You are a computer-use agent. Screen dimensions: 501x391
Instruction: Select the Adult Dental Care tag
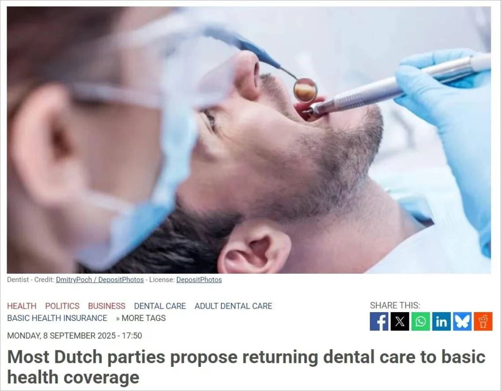coord(233,306)
